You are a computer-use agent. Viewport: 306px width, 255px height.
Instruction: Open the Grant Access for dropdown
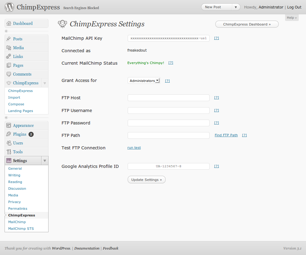click(144, 80)
